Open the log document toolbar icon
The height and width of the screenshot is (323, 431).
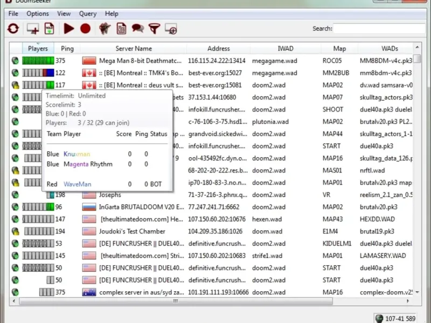pos(121,29)
